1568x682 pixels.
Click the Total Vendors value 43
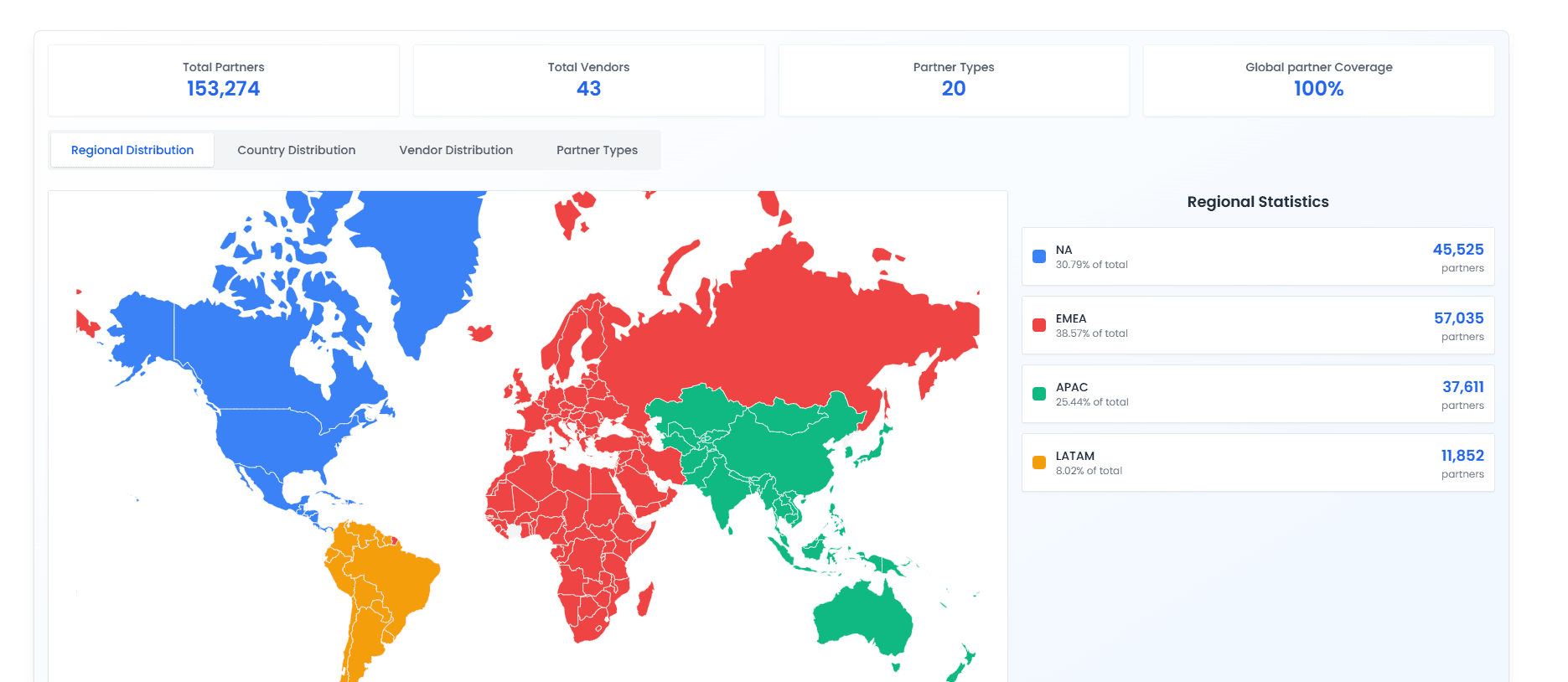(x=588, y=89)
